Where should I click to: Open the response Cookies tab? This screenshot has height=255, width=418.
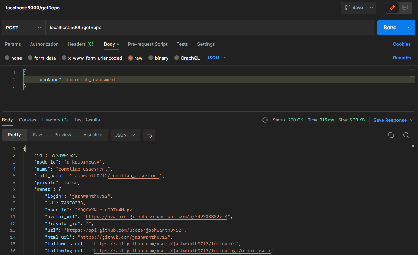(x=28, y=120)
